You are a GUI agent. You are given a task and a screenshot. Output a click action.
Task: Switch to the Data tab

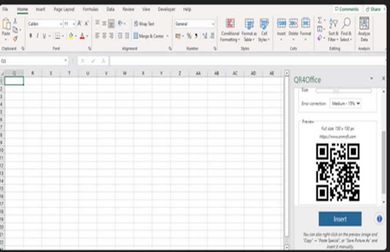[x=110, y=9]
